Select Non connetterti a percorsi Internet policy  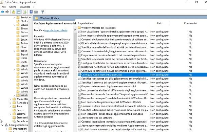[x=111, y=102]
